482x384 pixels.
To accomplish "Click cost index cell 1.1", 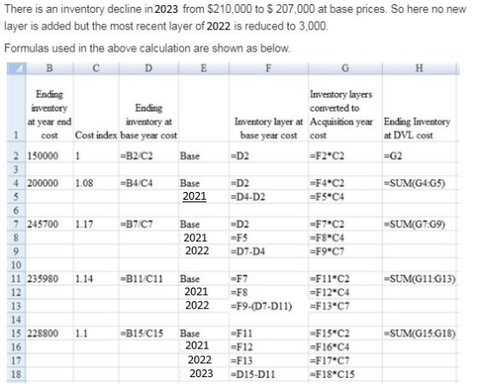I will click(96, 333).
